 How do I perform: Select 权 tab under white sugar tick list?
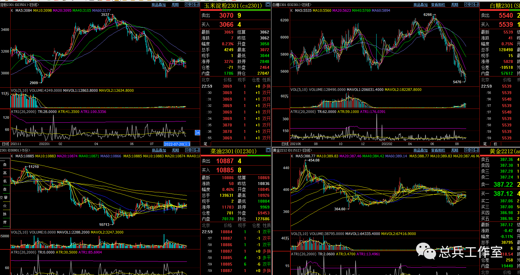pos(495,144)
